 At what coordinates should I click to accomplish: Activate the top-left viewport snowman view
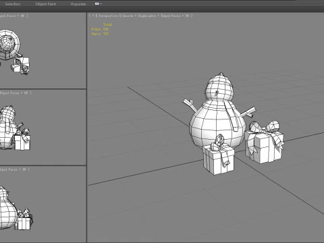point(9,45)
